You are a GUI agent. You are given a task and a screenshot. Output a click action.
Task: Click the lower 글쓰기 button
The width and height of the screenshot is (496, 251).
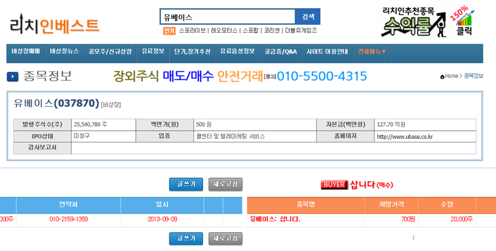[x=186, y=238]
